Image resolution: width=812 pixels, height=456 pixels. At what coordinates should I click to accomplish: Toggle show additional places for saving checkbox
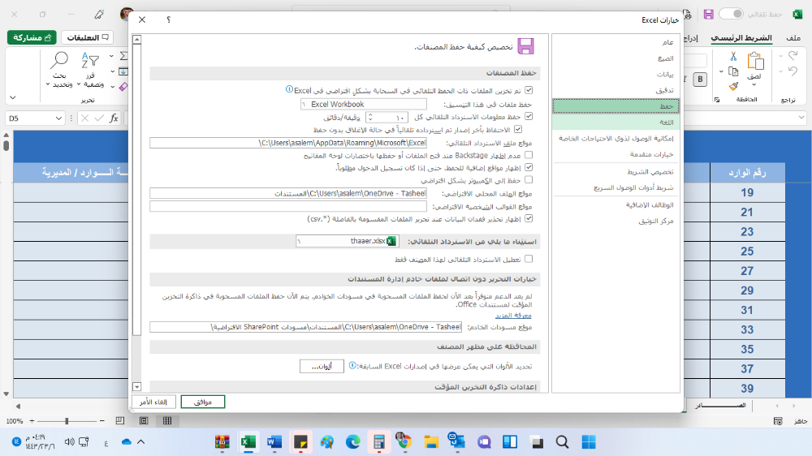pos(529,167)
